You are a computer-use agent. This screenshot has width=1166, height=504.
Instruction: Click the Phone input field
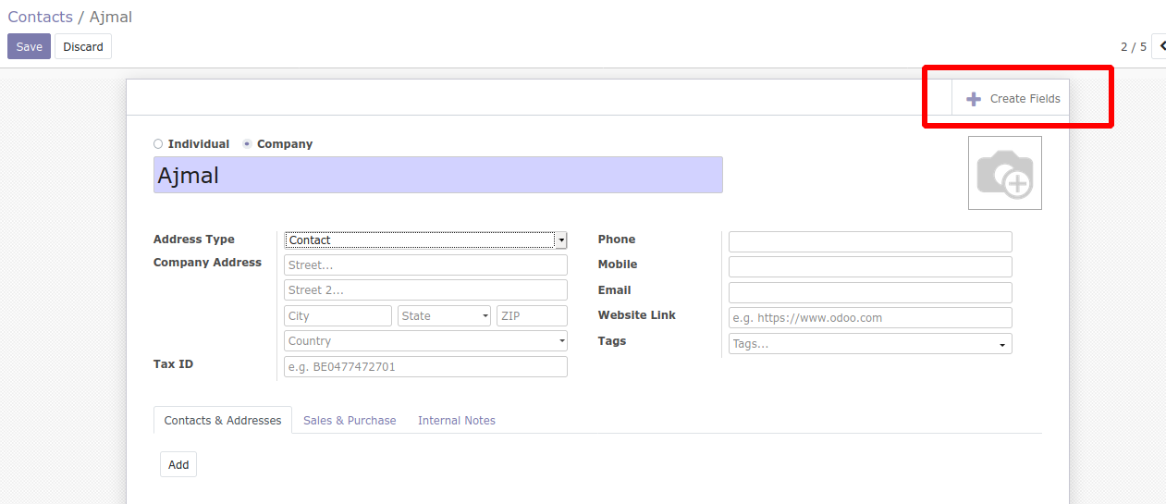point(870,242)
